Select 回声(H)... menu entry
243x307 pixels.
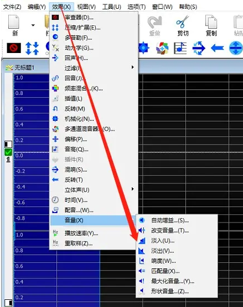click(x=94, y=58)
